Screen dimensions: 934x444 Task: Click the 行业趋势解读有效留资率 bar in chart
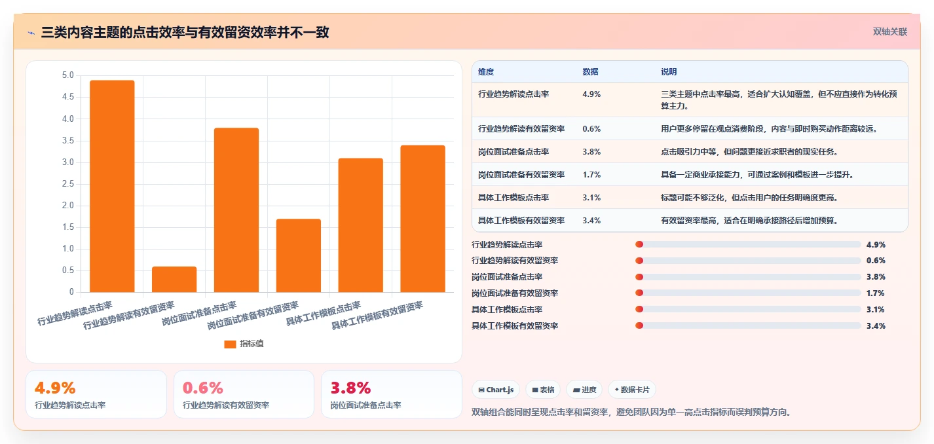point(174,279)
